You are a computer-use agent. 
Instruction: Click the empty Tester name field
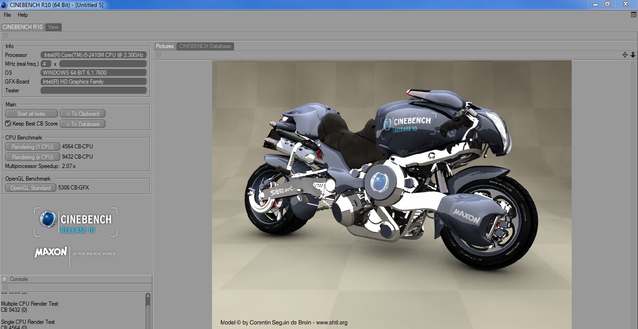coord(94,91)
